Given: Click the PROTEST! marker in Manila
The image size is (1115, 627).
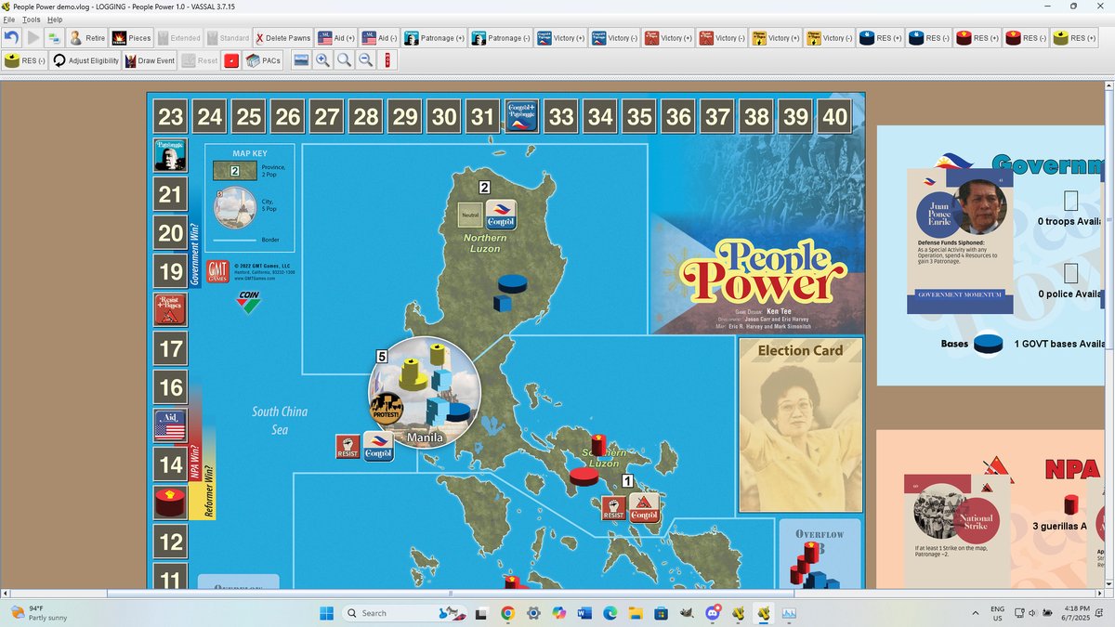Looking at the screenshot, I should [387, 409].
